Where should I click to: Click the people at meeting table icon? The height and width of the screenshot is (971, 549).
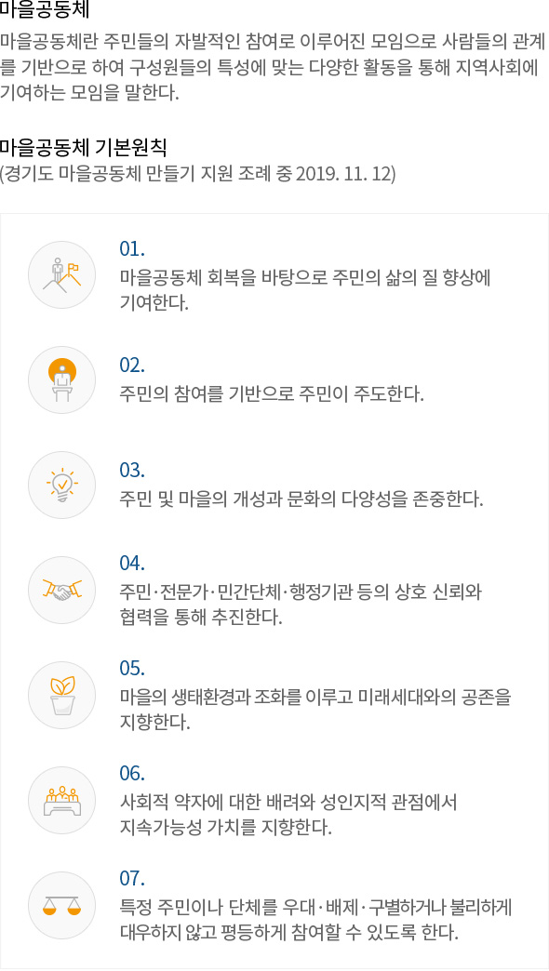(x=62, y=801)
